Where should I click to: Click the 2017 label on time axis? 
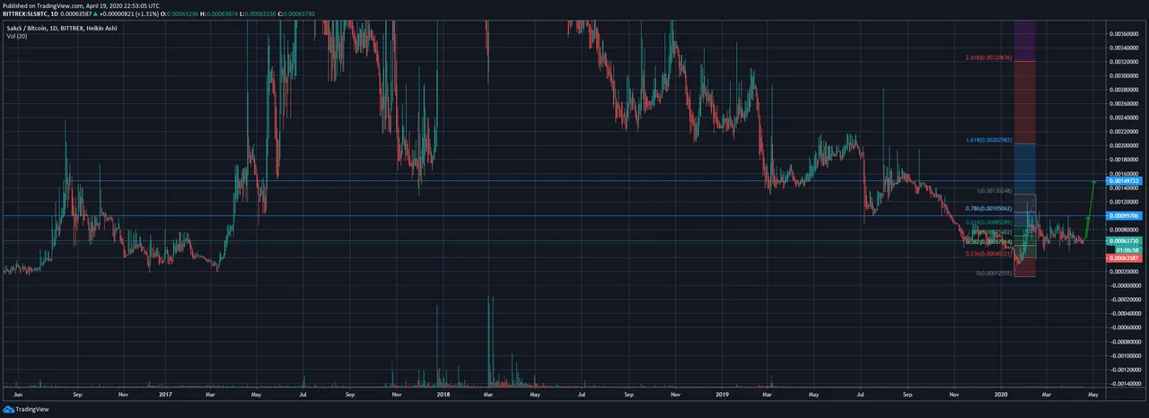point(166,394)
